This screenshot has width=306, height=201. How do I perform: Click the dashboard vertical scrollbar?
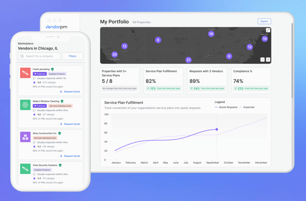coord(292,60)
